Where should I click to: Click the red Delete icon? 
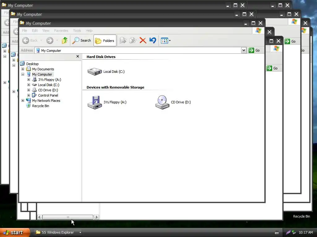[143, 40]
